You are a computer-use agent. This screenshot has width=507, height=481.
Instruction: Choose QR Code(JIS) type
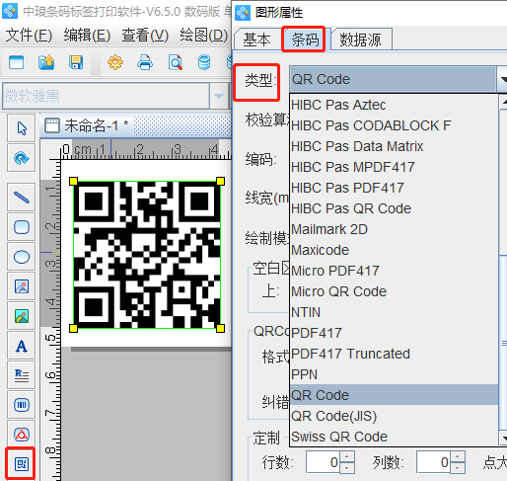(394, 416)
